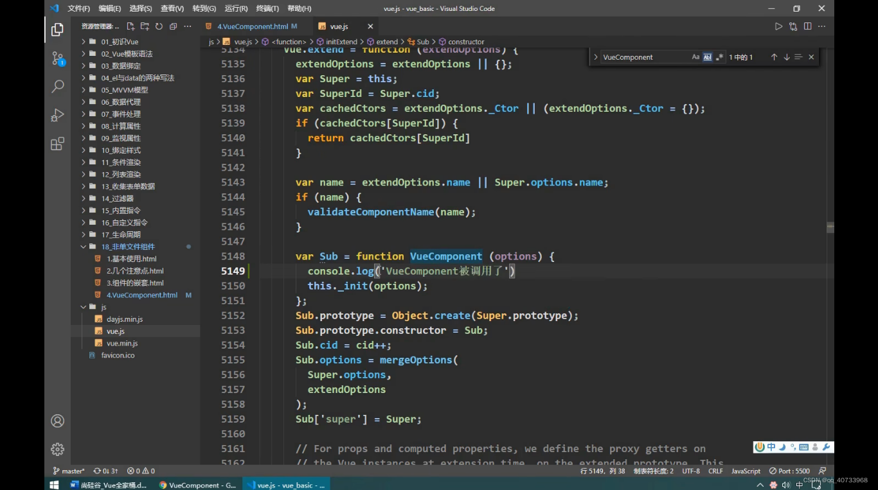Open the Extensions view

click(x=57, y=143)
